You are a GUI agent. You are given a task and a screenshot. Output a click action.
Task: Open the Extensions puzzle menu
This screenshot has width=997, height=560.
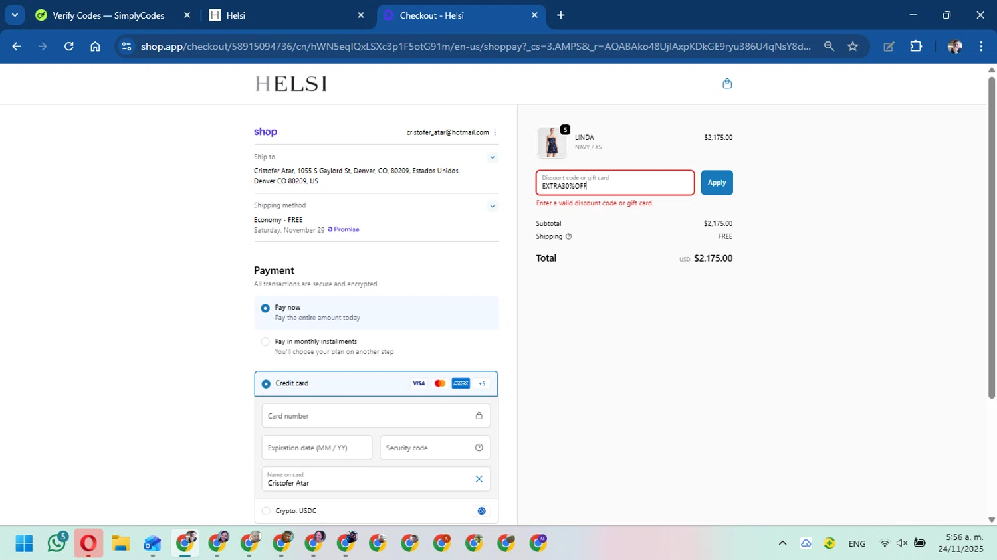916,47
